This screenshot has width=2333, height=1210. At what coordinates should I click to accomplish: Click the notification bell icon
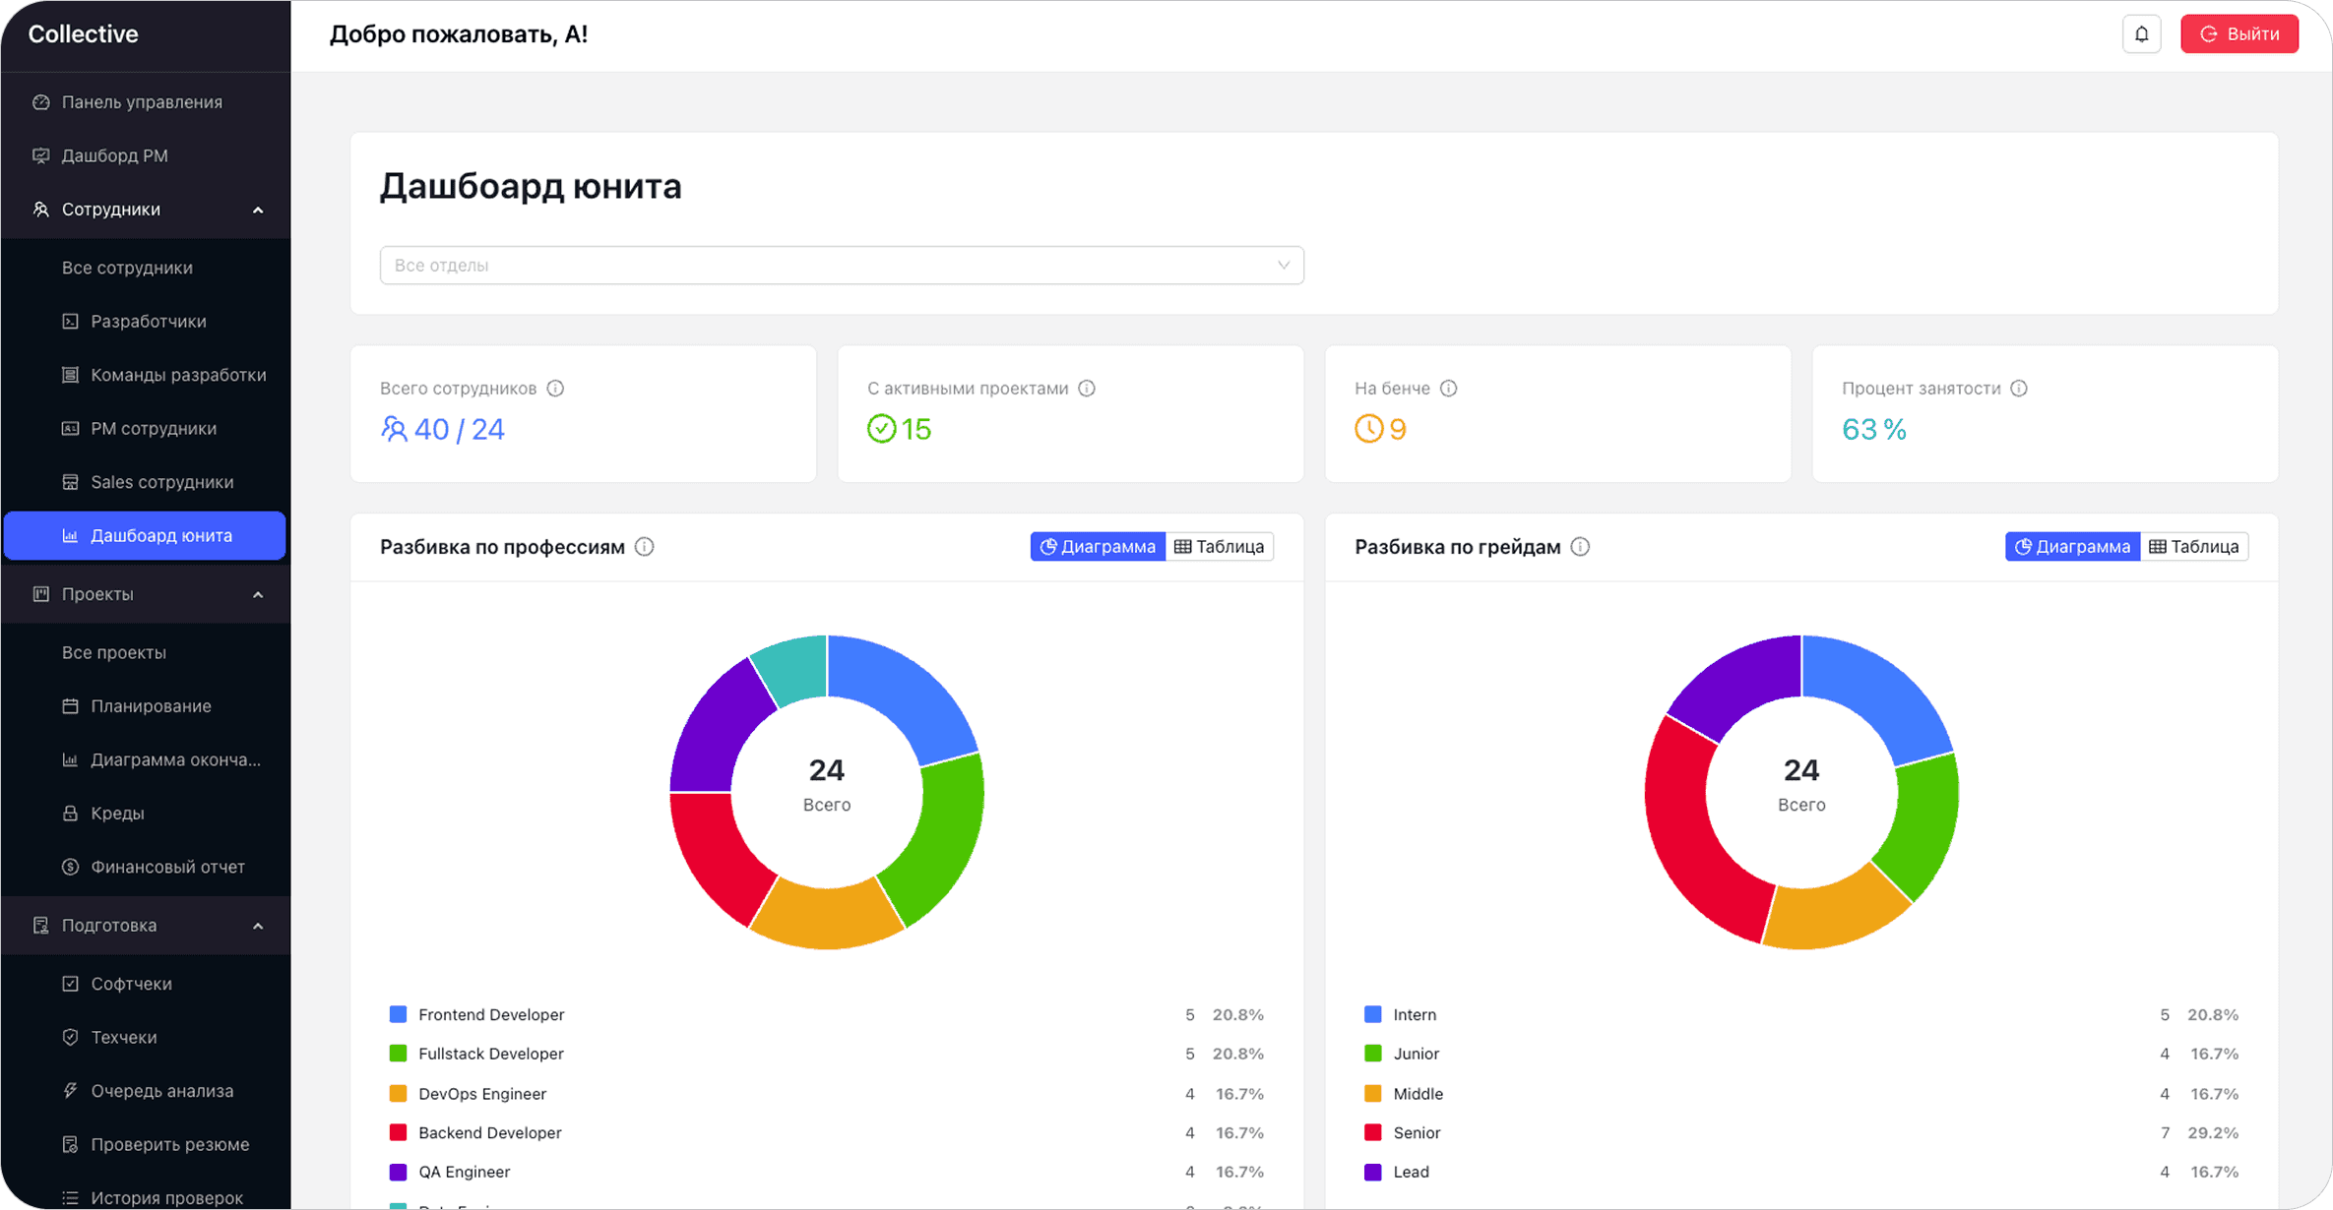coord(2141,34)
